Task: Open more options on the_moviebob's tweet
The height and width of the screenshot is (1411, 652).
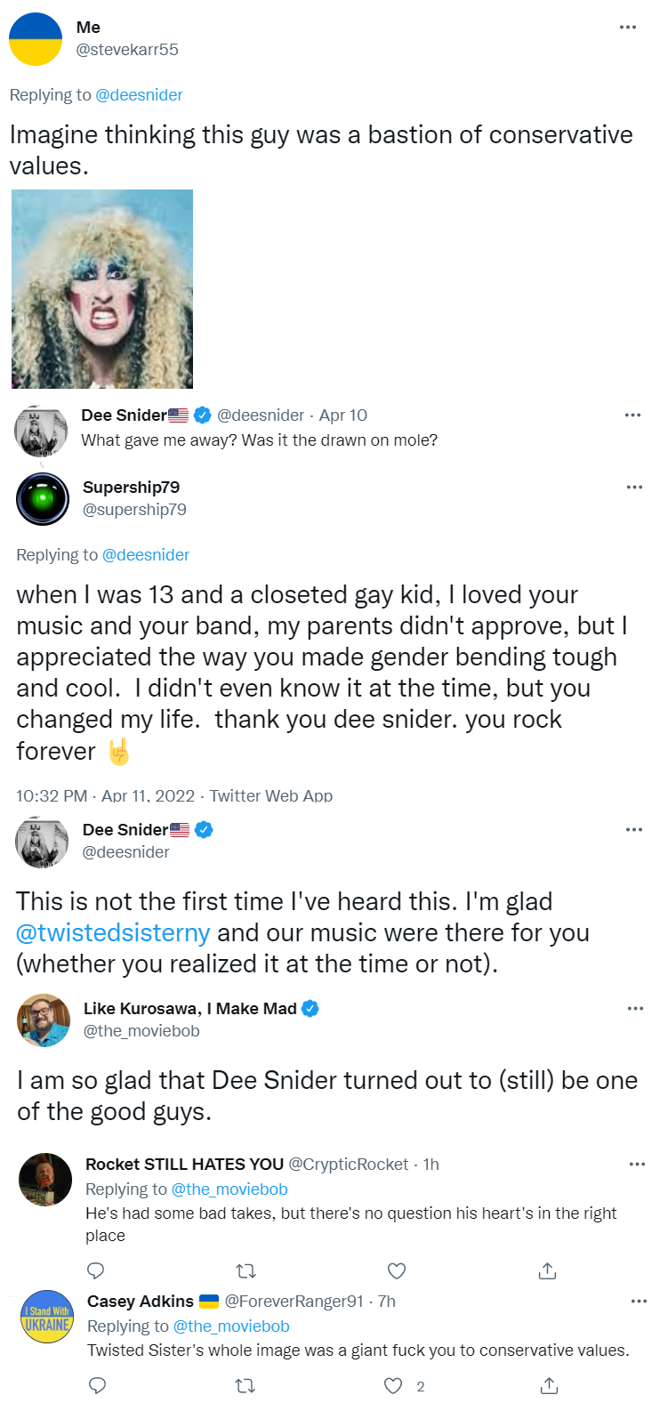Action: (x=635, y=1009)
